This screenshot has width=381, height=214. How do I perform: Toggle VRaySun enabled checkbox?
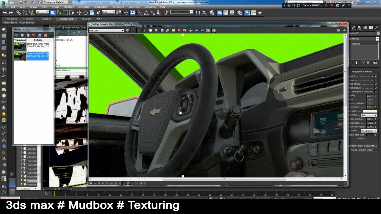tap(376, 76)
